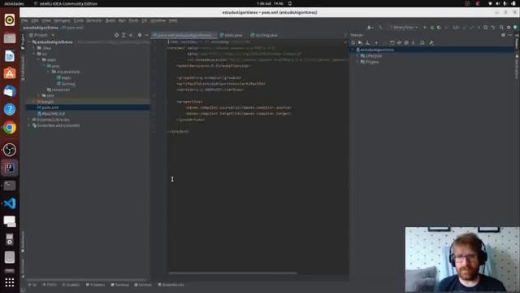Expand the target folder
The image size is (520, 293).
point(34,102)
